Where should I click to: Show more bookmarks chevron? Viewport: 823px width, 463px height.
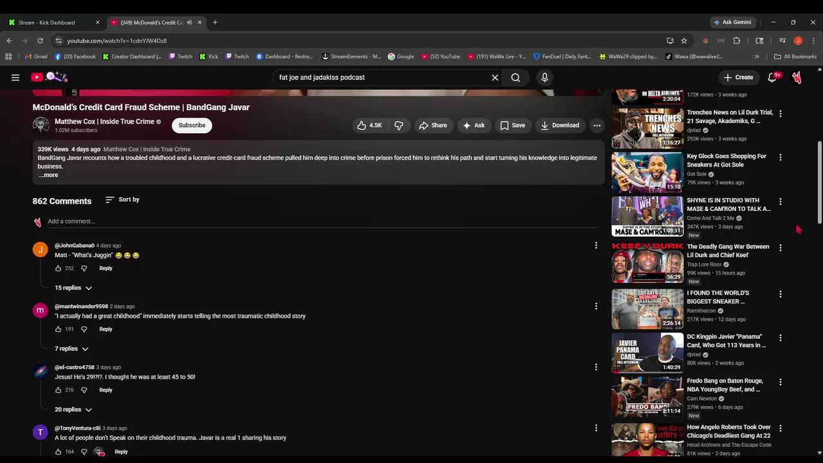[757, 57]
